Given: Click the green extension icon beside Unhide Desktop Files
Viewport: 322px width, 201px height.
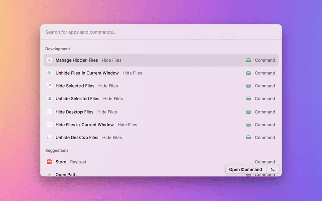Looking at the screenshot, I should point(248,137).
